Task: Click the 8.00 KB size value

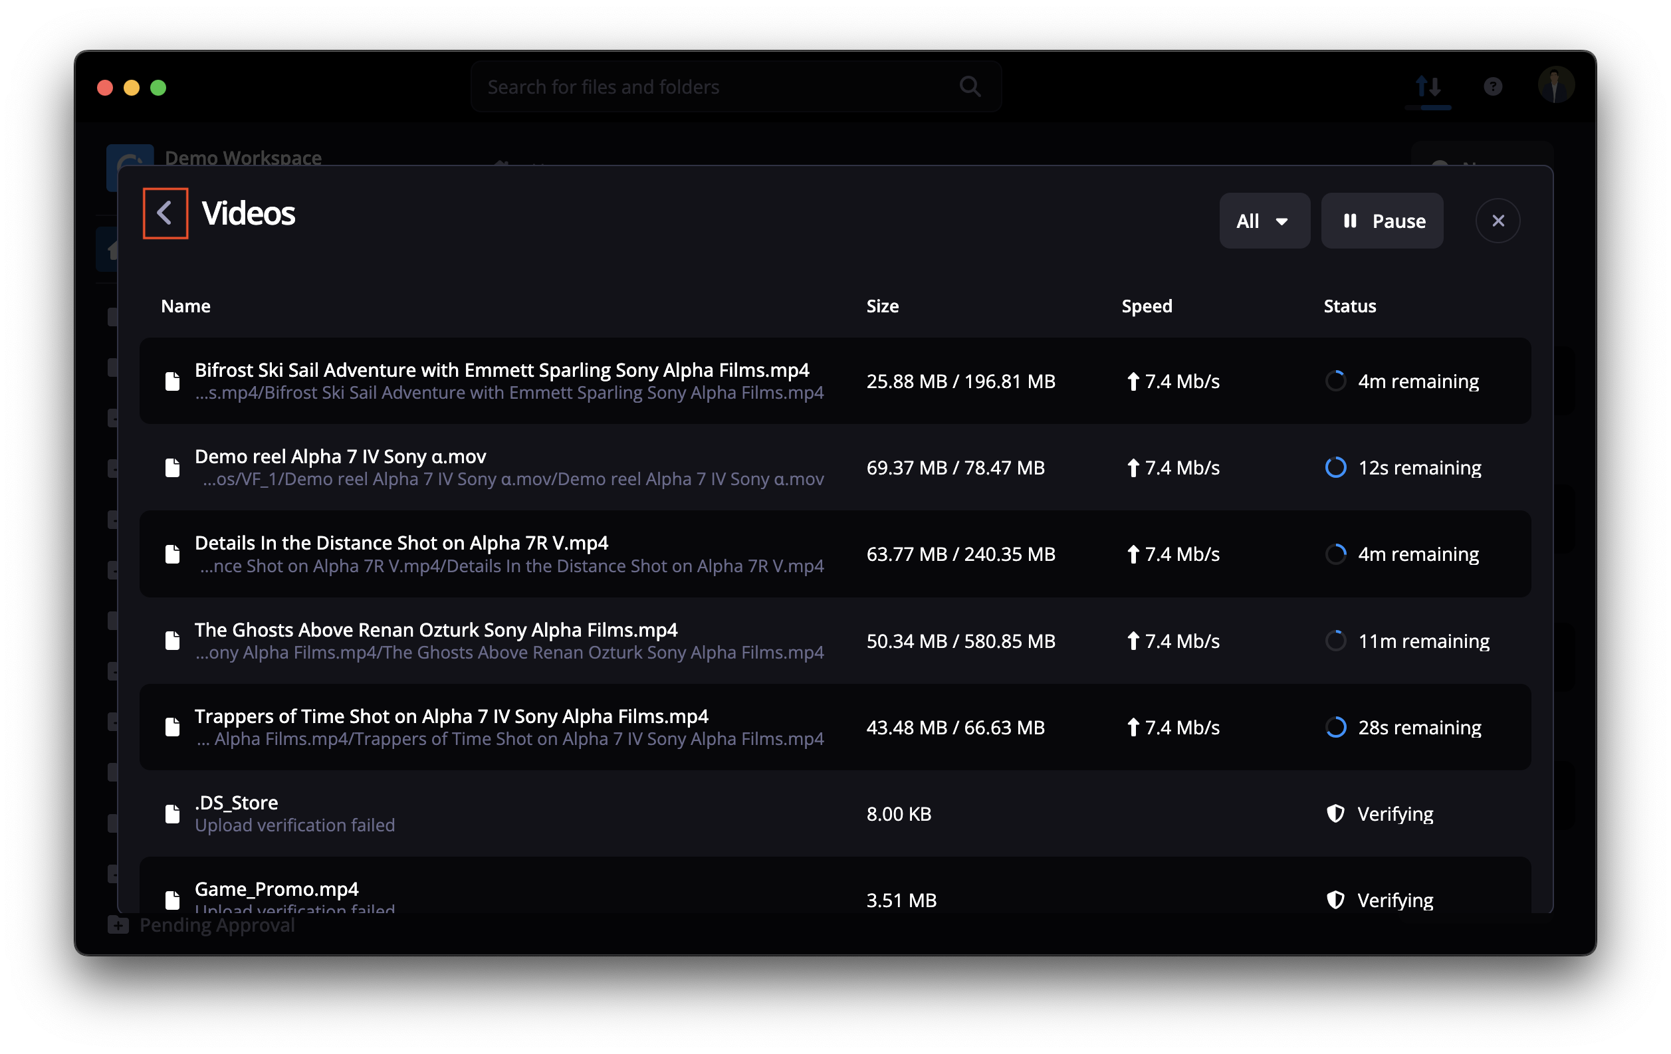Action: tap(899, 814)
